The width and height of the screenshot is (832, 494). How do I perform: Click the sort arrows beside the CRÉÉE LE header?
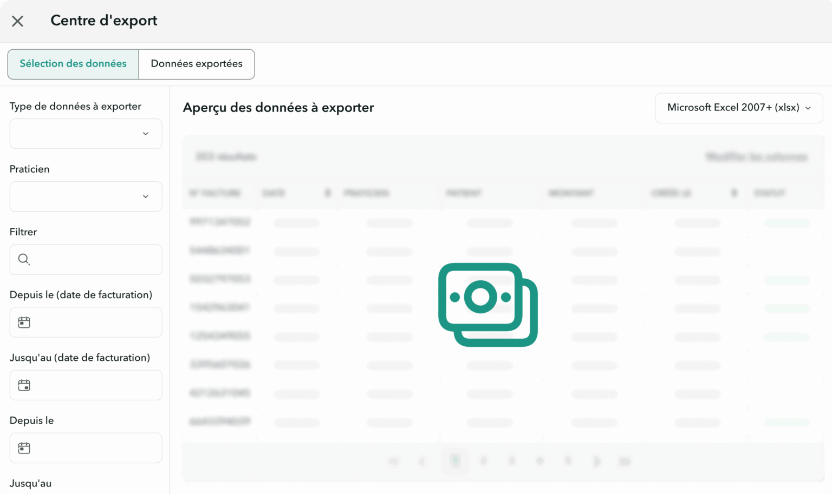(x=734, y=193)
